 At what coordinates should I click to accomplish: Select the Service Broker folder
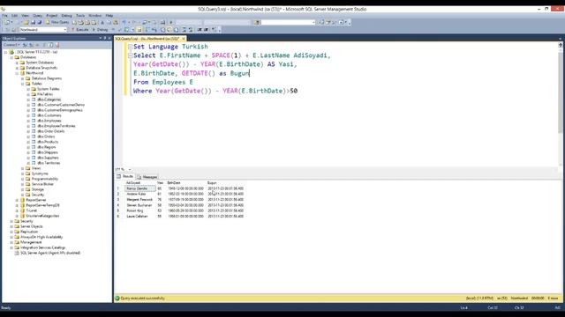click(x=42, y=184)
